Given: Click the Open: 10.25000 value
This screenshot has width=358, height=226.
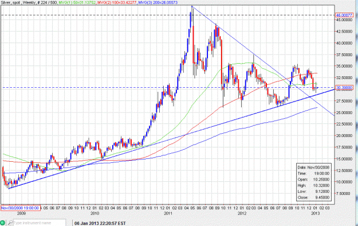Looking at the screenshot, I should (321, 180).
